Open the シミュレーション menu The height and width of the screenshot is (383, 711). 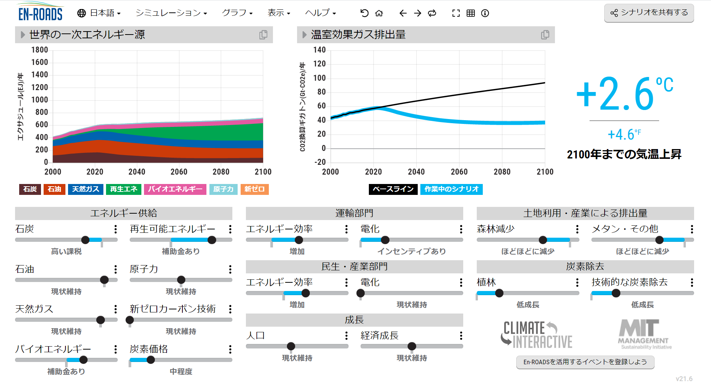(x=171, y=13)
